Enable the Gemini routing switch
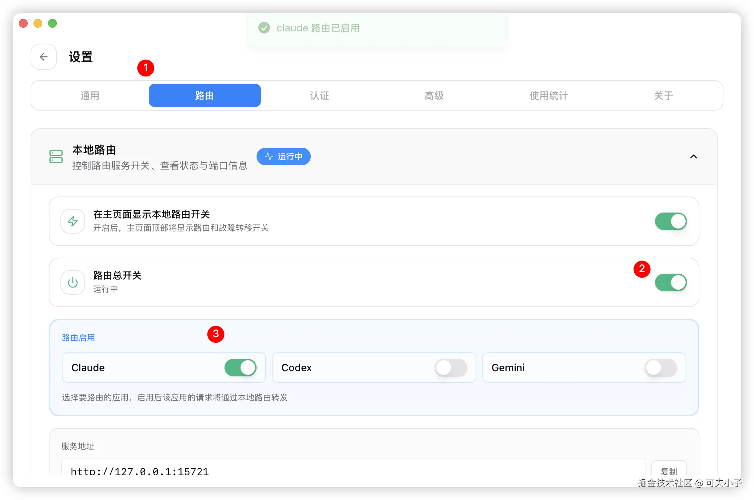Viewport: 754px width, 500px height. pos(661,368)
